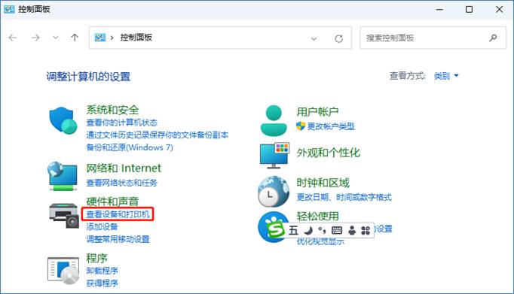Open 用户帐户 category
The height and width of the screenshot is (294, 514).
point(317,112)
